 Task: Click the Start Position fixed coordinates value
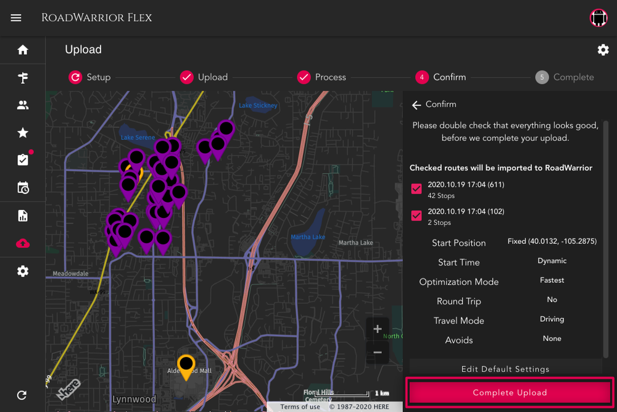coord(552,241)
